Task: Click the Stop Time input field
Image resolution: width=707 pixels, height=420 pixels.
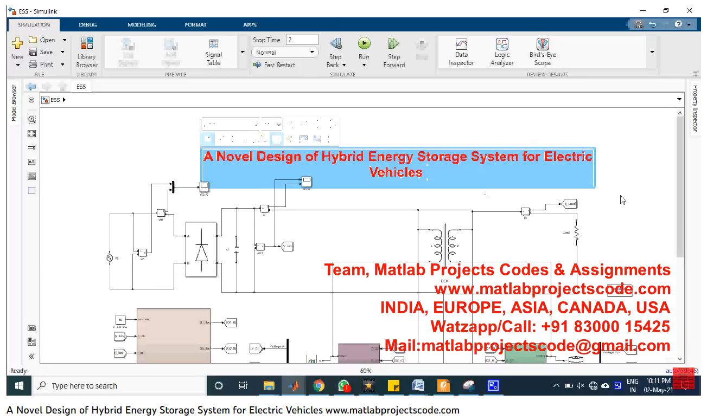Action: tap(302, 40)
